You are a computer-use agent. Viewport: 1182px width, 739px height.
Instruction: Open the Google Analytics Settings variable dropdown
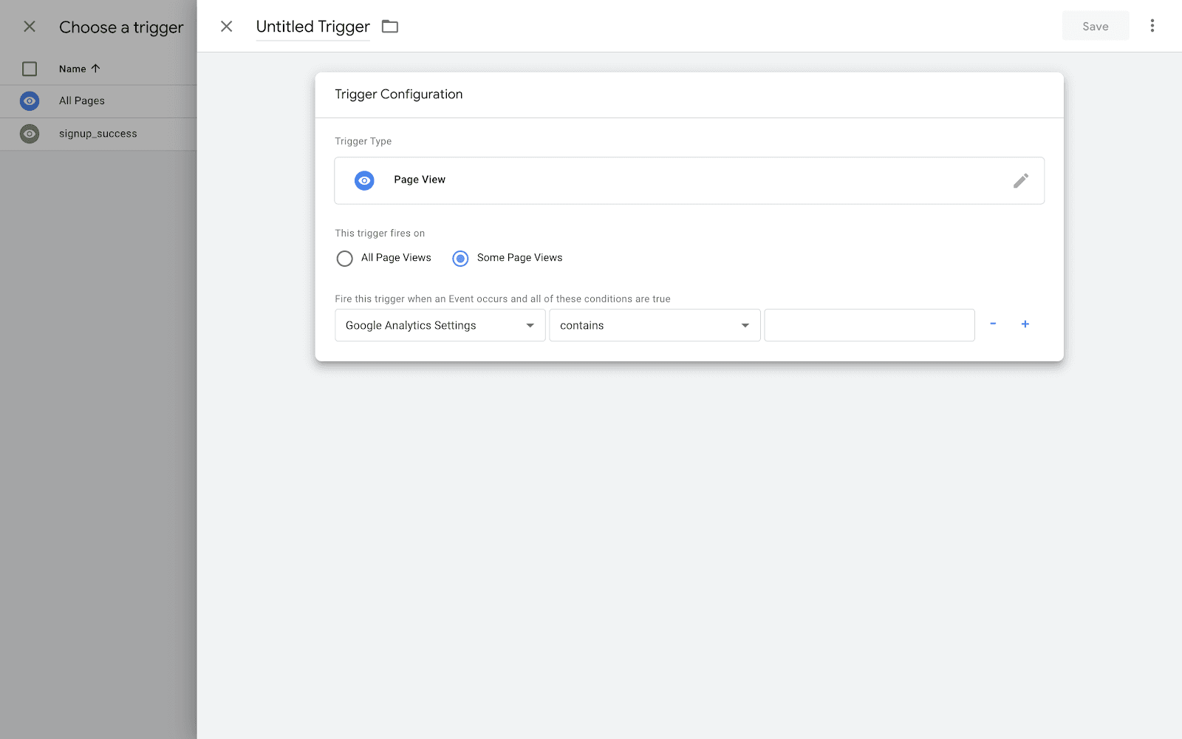coord(440,325)
